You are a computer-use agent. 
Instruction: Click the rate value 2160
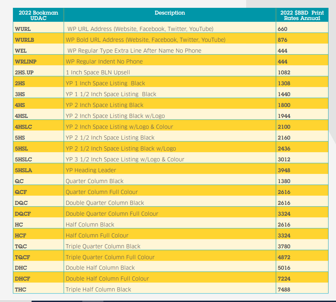coord(284,138)
